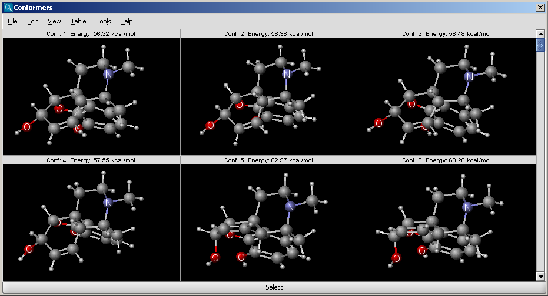Click the Conf: 1 energy 56.32 header
The height and width of the screenshot is (296, 548).
point(91,34)
